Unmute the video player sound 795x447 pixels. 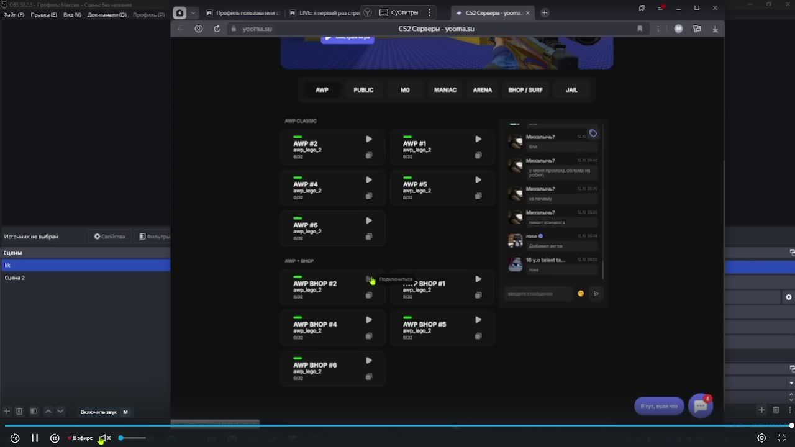click(106, 438)
